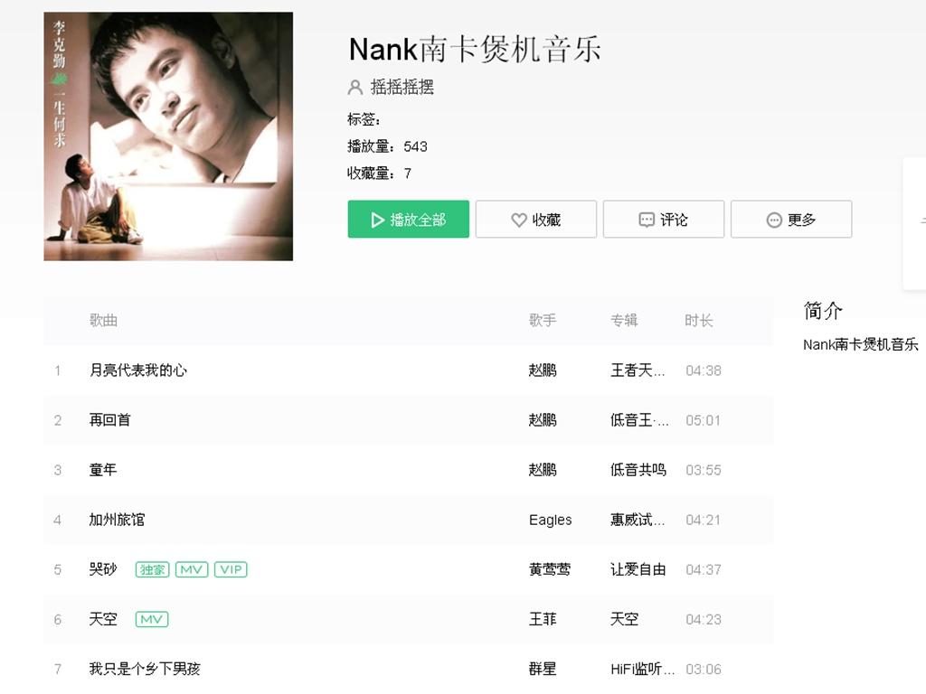Open album 低音共鸣
The height and width of the screenshot is (694, 926).
coord(638,470)
